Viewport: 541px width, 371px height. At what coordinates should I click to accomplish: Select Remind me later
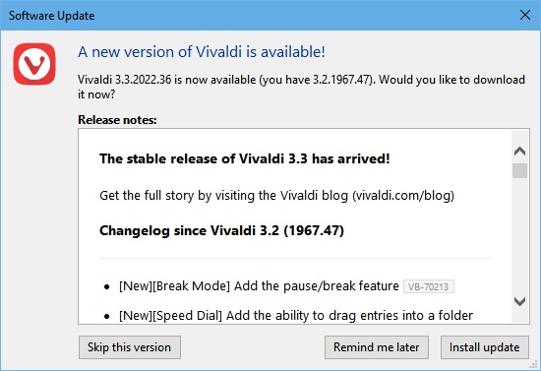377,347
